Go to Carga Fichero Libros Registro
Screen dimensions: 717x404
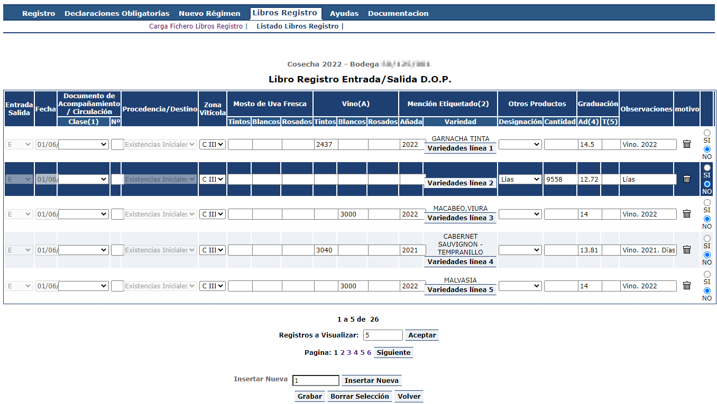(x=196, y=26)
